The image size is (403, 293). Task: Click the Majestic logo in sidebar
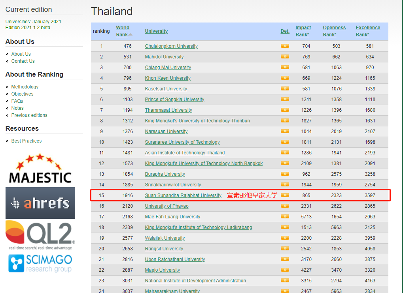click(40, 169)
